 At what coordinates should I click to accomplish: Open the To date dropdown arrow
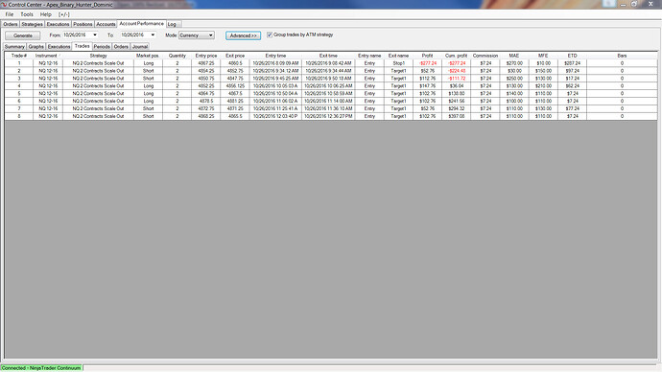coord(153,35)
